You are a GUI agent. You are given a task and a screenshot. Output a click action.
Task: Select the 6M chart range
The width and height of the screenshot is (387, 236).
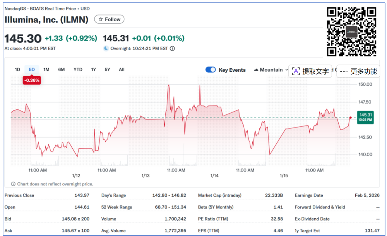point(62,70)
